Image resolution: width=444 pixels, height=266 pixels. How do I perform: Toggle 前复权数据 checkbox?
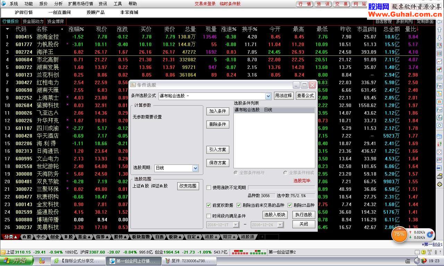209,205
